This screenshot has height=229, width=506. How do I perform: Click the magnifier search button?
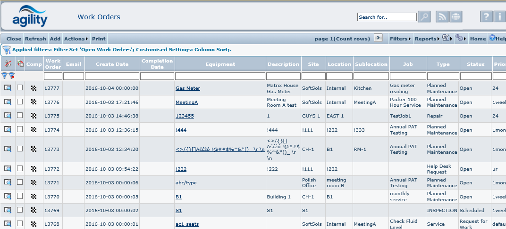click(424, 17)
